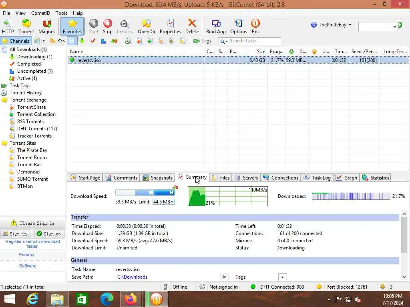Select the revertsv.iso task row

click(238, 60)
